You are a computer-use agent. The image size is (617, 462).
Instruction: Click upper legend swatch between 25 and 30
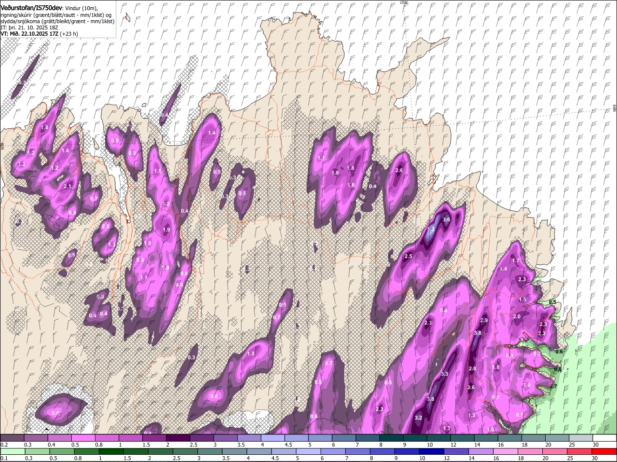click(x=581, y=438)
